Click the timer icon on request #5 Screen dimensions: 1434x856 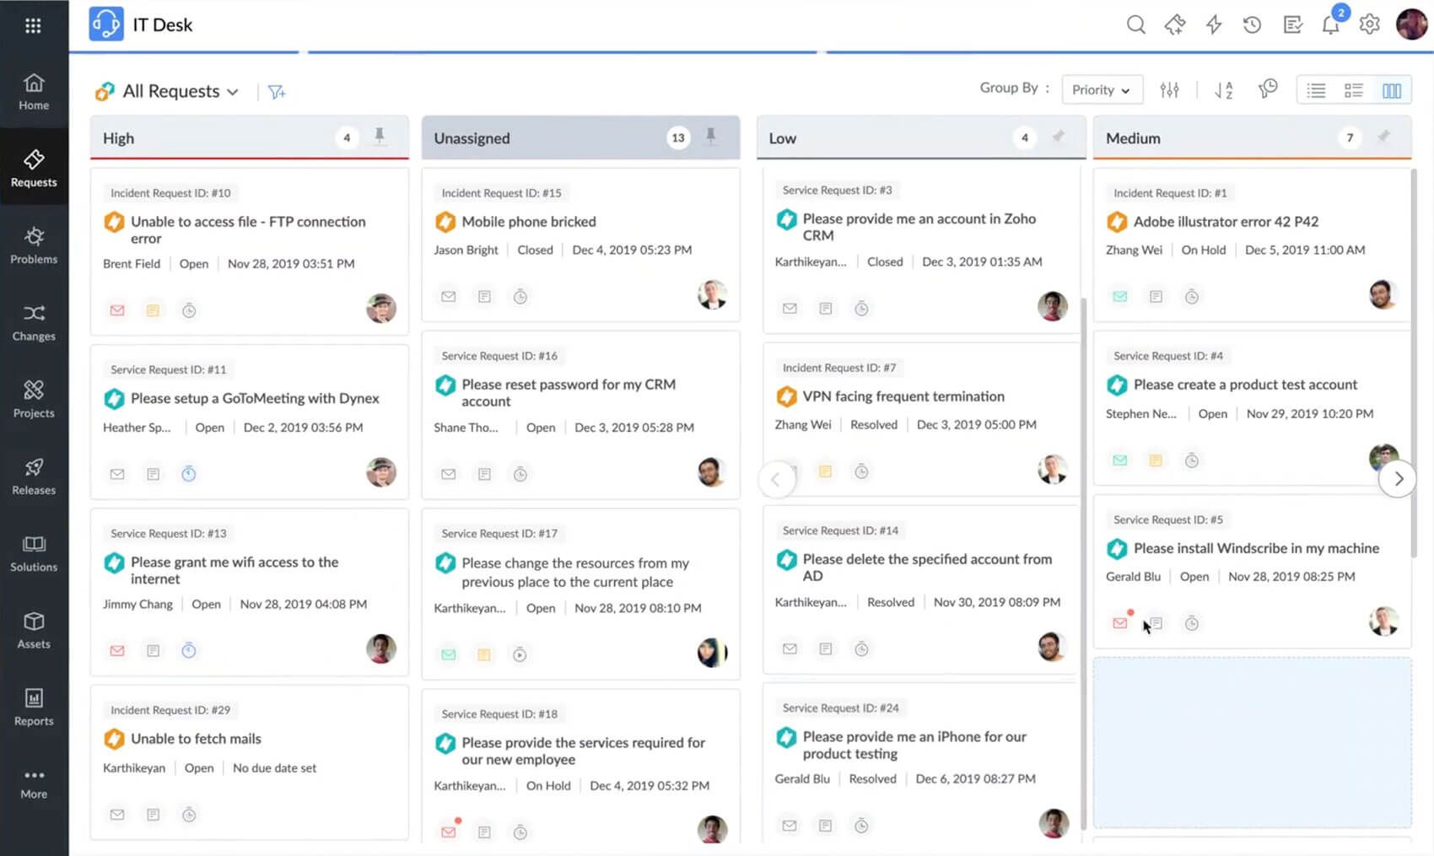1191,623
